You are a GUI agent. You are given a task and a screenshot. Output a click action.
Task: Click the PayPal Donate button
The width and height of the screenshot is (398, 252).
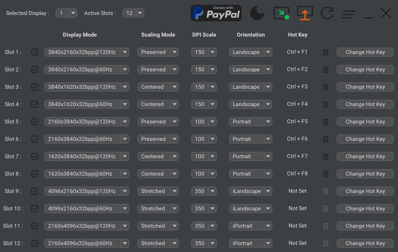pos(216,13)
